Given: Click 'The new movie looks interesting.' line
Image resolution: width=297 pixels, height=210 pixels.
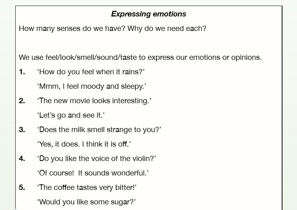Looking at the screenshot, I should (94, 101).
